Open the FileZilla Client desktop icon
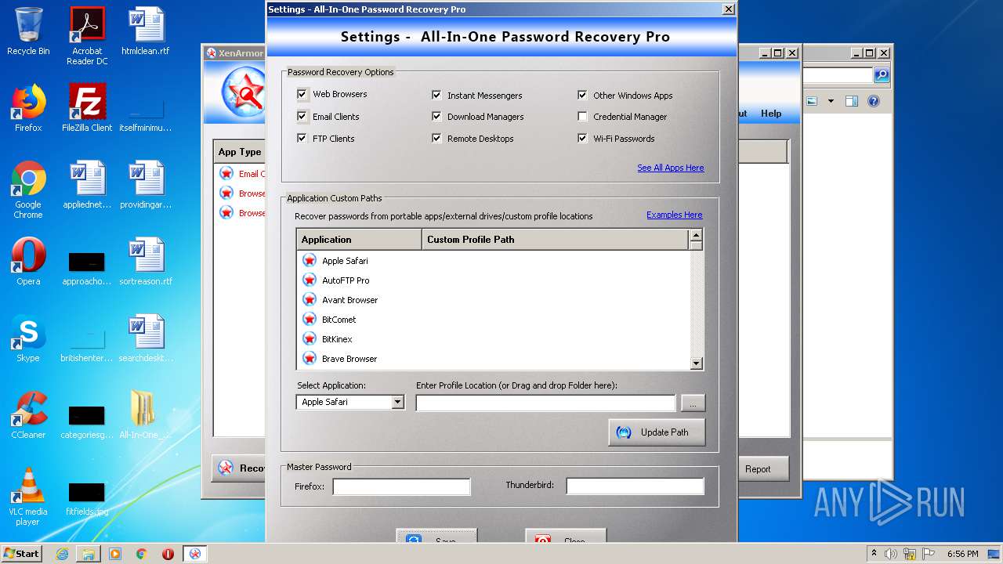1003x564 pixels. (87, 108)
